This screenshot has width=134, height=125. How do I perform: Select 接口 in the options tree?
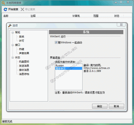[17, 45]
